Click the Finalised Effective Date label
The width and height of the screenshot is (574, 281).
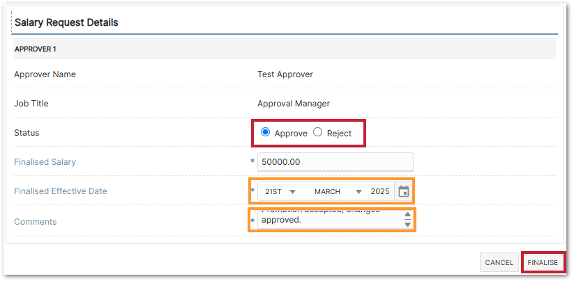point(61,191)
